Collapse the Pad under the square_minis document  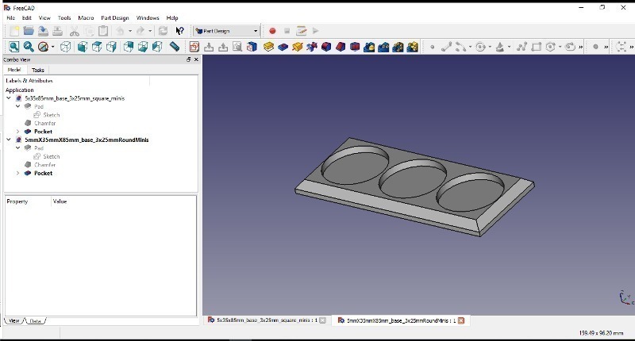point(18,106)
